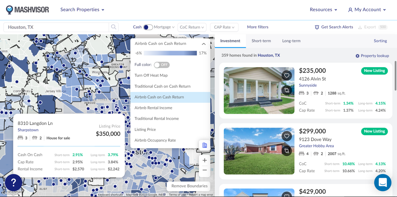Click the Remove Boundaries button
This screenshot has width=397, height=197.
[189, 186]
